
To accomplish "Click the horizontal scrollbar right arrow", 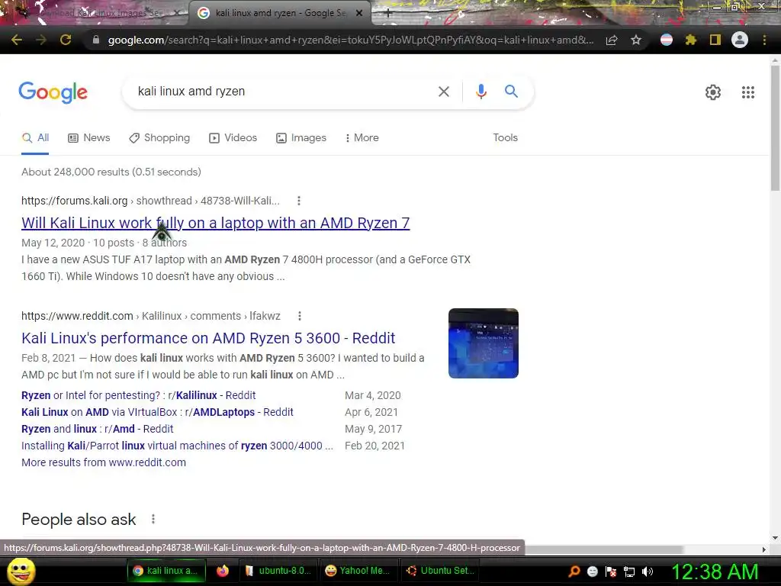I will click(x=764, y=549).
